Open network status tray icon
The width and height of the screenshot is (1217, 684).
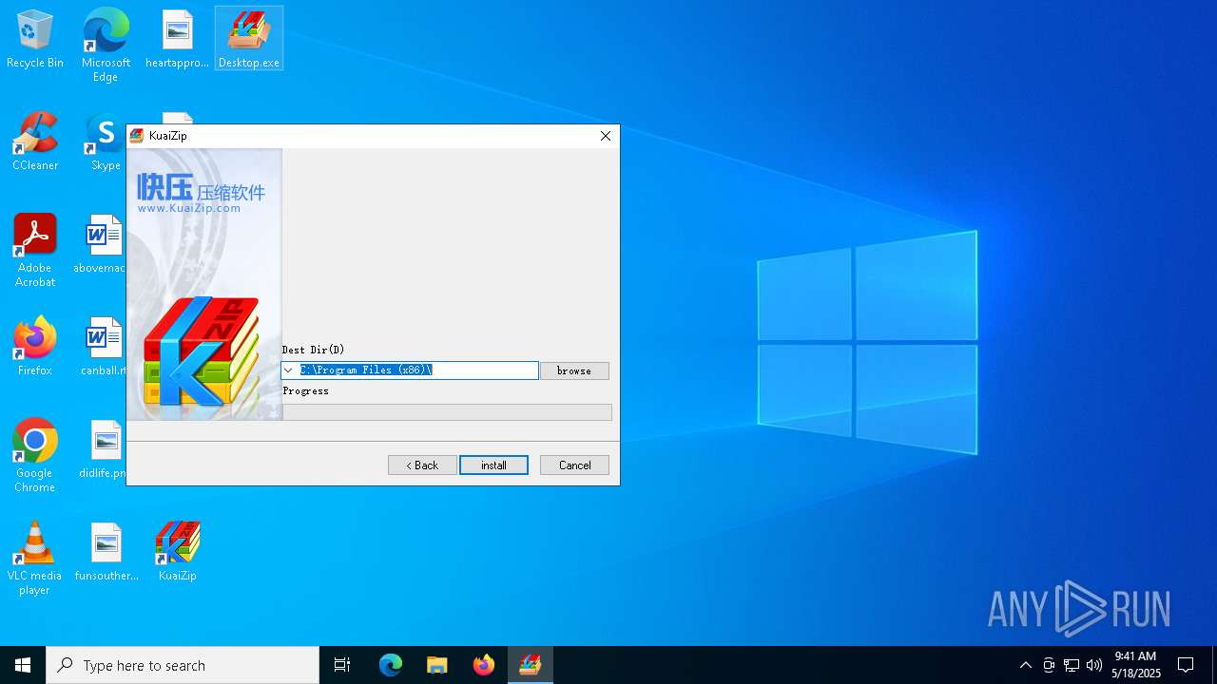[1072, 665]
